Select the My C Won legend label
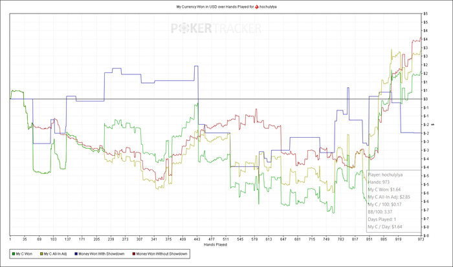This screenshot has width=453, height=267. tap(24, 254)
